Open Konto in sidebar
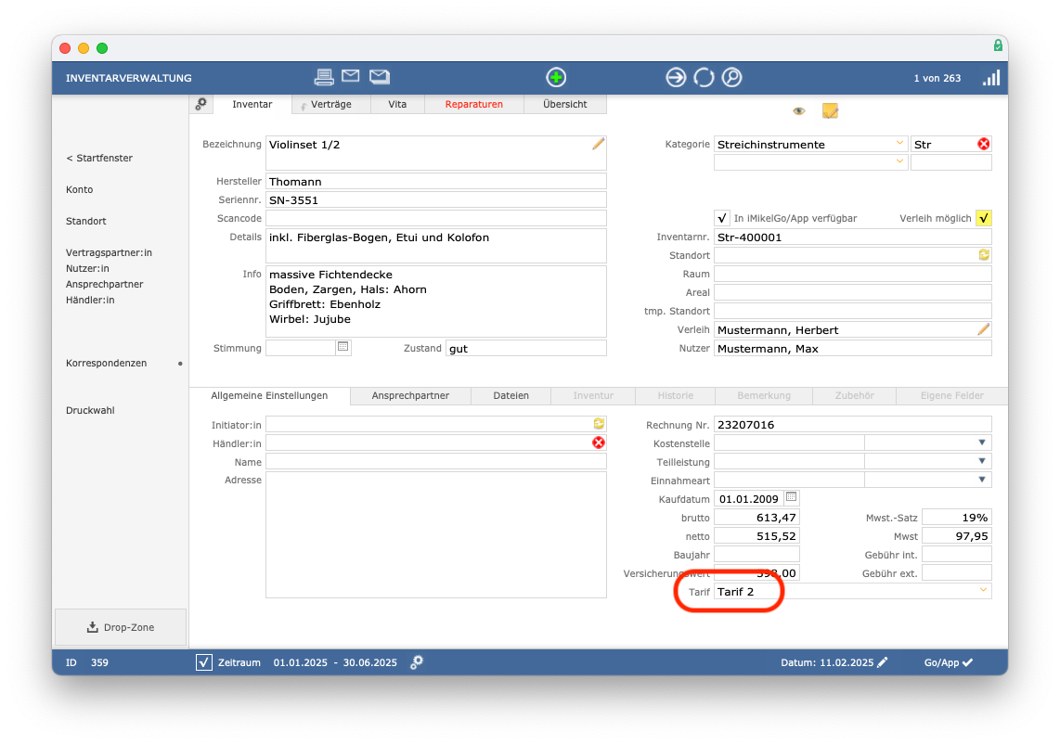 coord(80,190)
